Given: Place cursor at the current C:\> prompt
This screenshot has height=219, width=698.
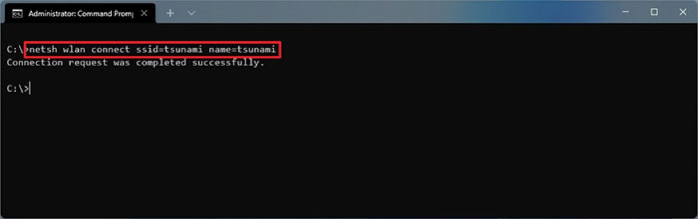Looking at the screenshot, I should click(30, 88).
